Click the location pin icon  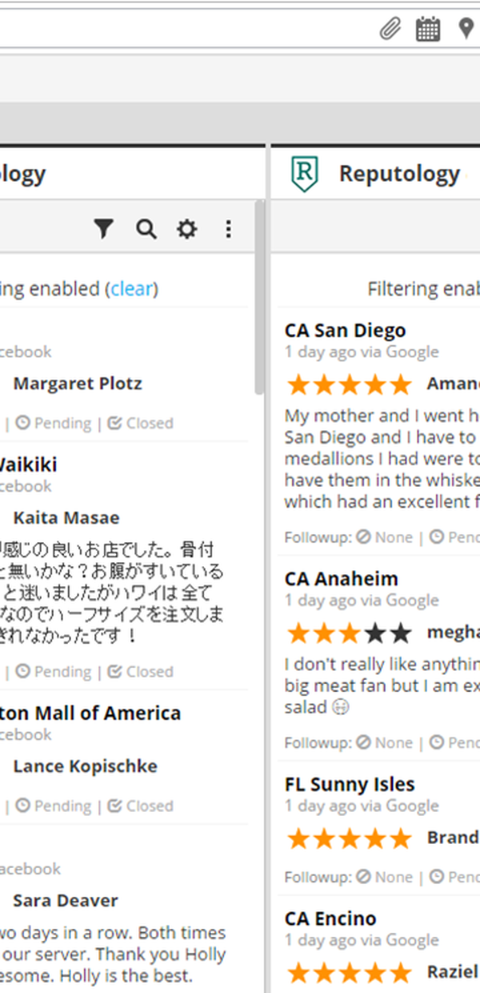(466, 30)
